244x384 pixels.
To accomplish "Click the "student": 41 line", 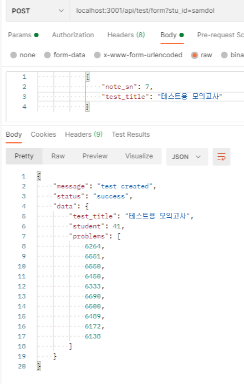I will tap(97, 226).
